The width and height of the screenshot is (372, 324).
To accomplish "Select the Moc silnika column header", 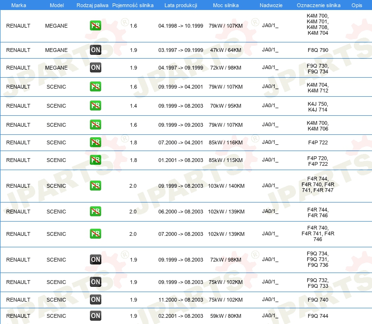I will click(226, 5).
